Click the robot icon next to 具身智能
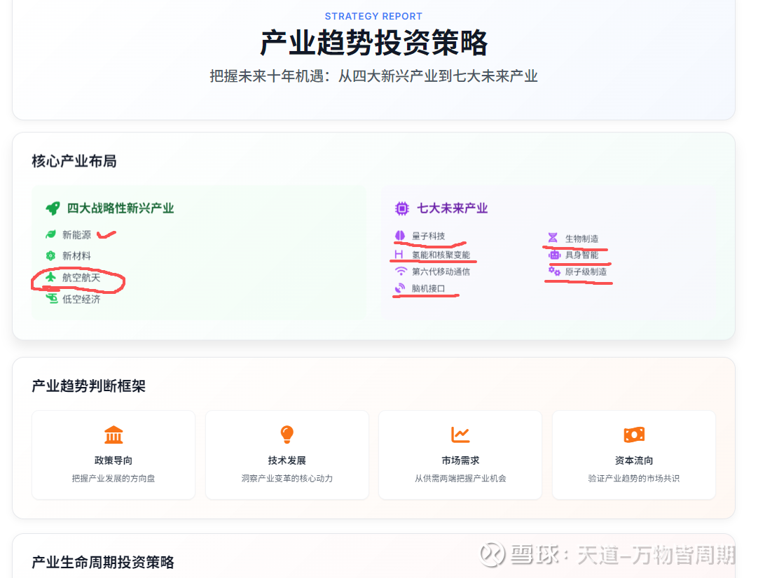Image resolution: width=758 pixels, height=578 pixels. pos(554,255)
